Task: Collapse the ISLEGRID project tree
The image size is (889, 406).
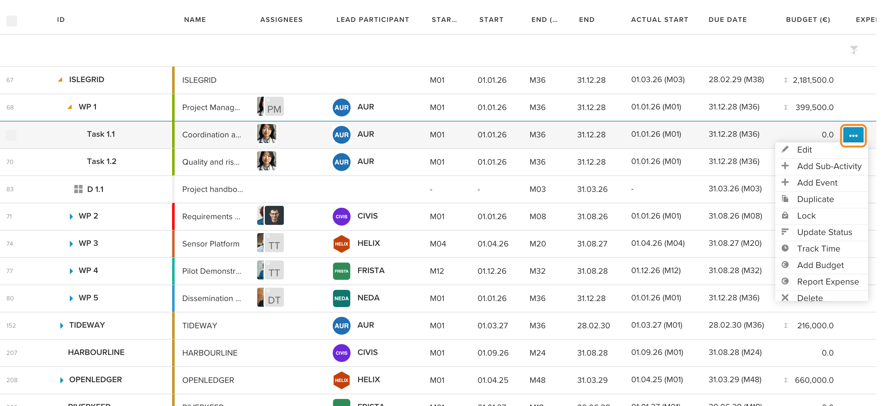Action: (x=60, y=80)
